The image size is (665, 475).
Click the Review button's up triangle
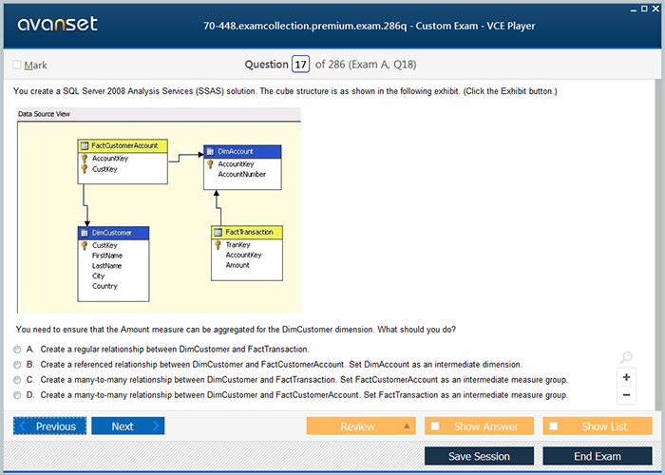pyautogui.click(x=407, y=426)
